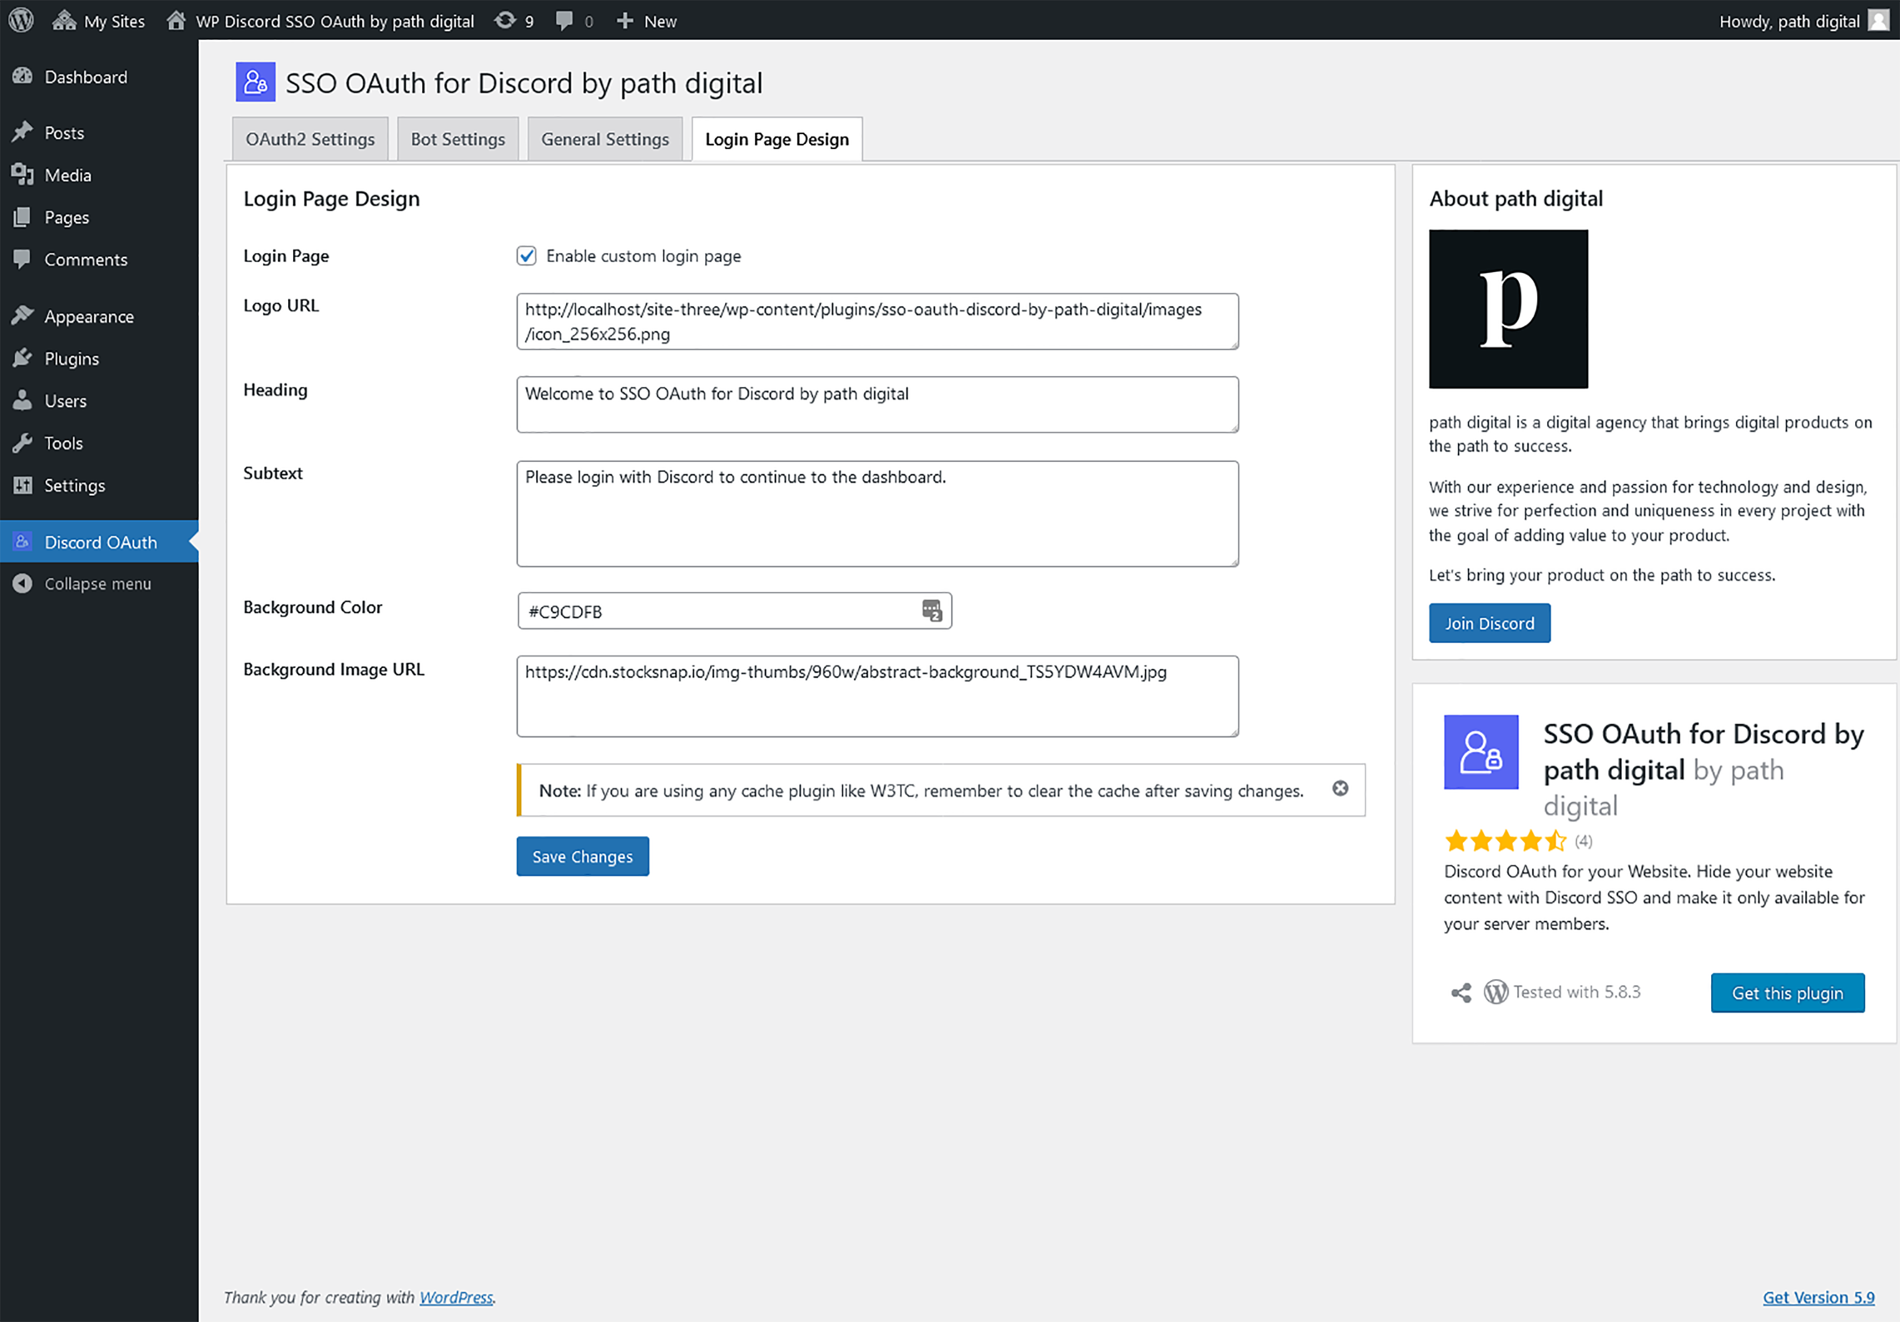
Task: Switch to General Settings tab
Action: pyautogui.click(x=605, y=139)
